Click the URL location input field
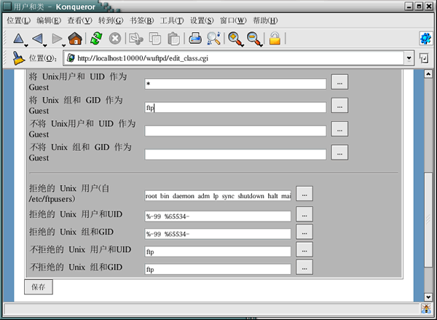Viewport: 437px width, 320px height. (x=234, y=58)
